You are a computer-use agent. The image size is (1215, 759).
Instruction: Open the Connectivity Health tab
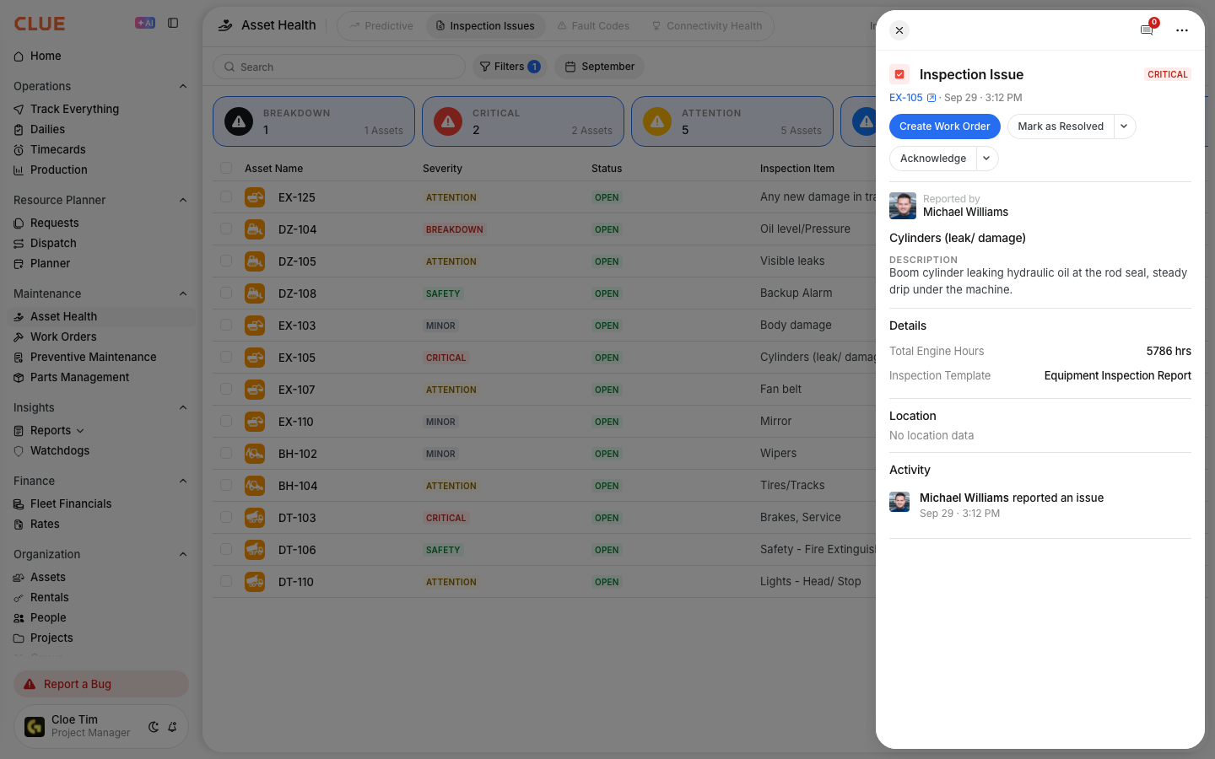tap(707, 26)
